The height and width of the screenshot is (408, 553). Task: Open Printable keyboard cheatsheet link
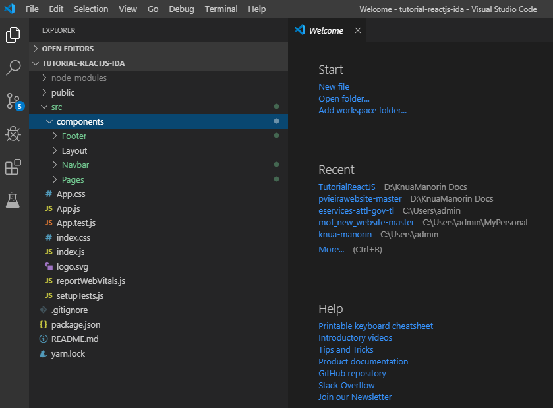tap(376, 326)
